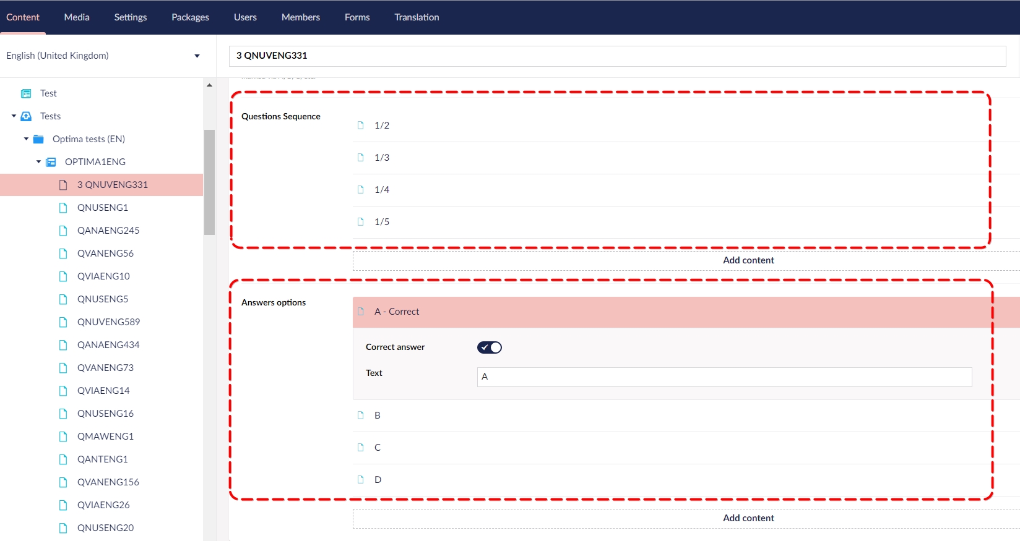Select QVANENG156 in the content tree
Viewport: 1020px width, 541px height.
click(x=108, y=482)
